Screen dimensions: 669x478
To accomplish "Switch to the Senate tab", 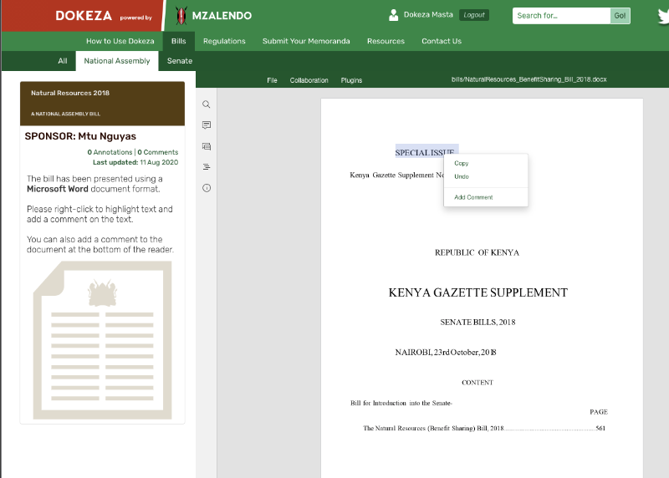I will 179,61.
